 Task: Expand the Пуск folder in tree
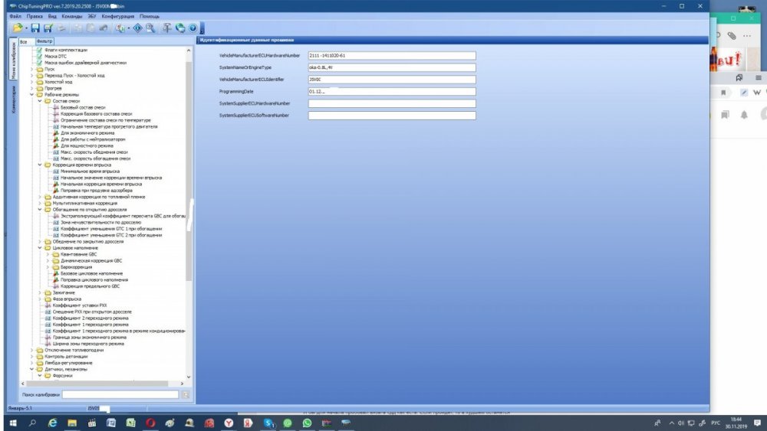tap(31, 70)
